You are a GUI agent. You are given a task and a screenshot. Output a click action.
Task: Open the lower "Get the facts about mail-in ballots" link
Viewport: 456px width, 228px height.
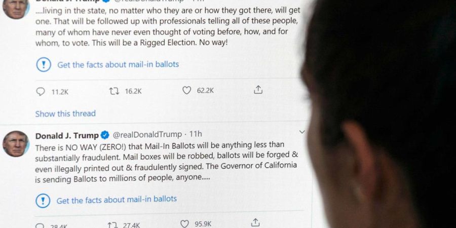click(117, 200)
